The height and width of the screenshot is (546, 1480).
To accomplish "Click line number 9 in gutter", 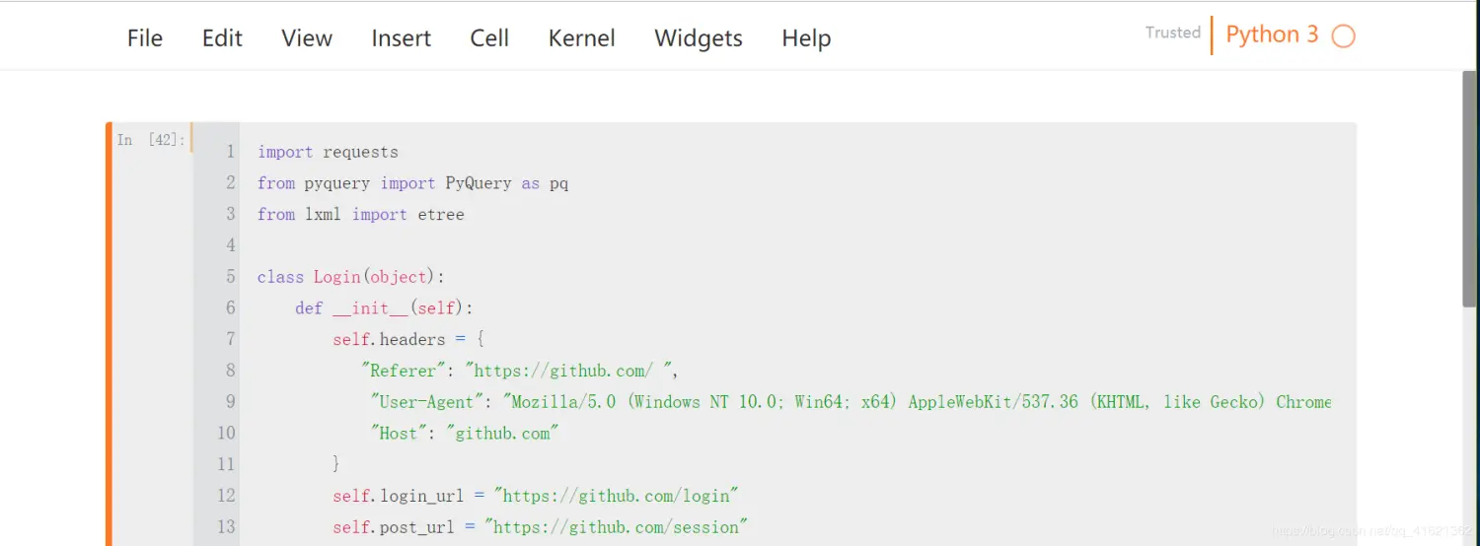I will point(230,402).
